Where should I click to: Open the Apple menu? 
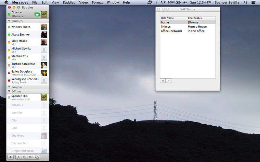(x=6, y=2)
